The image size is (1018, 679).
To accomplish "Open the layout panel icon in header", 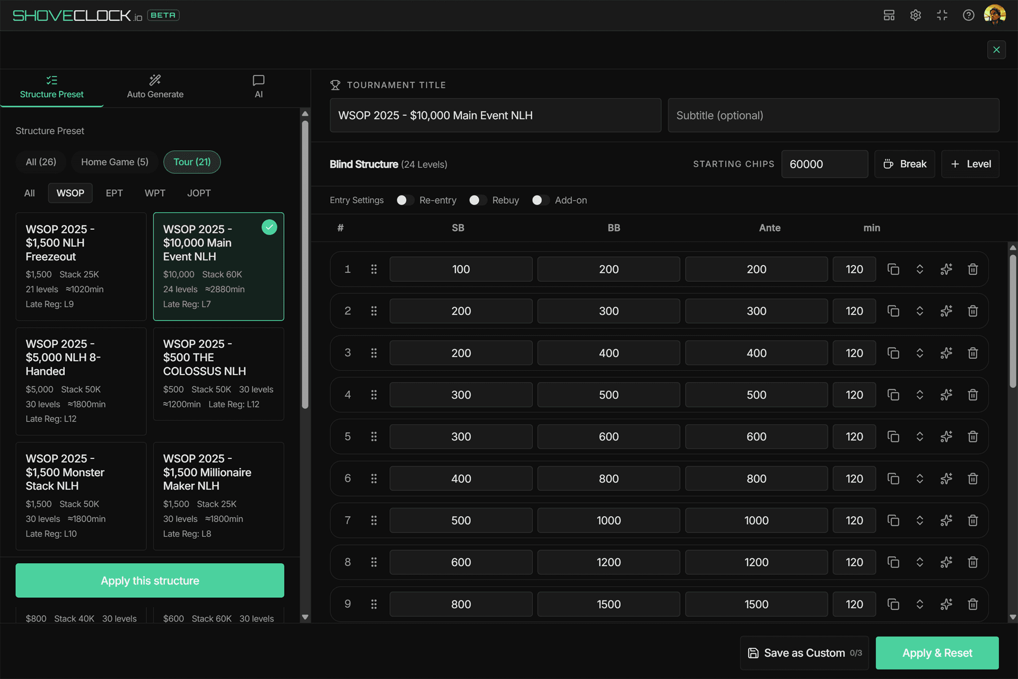I will (889, 15).
